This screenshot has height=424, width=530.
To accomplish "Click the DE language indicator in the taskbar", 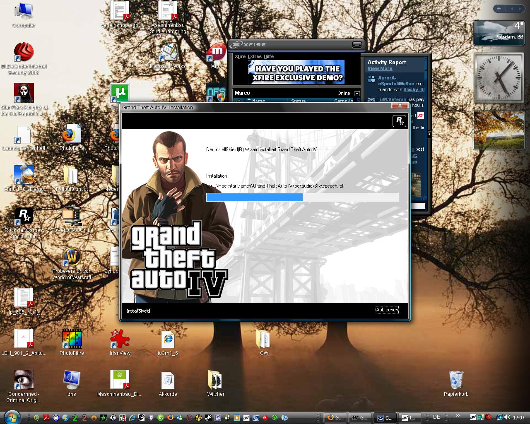I will click(436, 417).
